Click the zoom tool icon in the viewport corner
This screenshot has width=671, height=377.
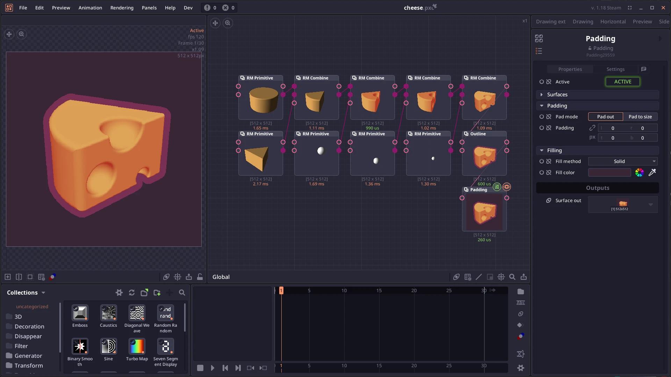click(x=22, y=34)
